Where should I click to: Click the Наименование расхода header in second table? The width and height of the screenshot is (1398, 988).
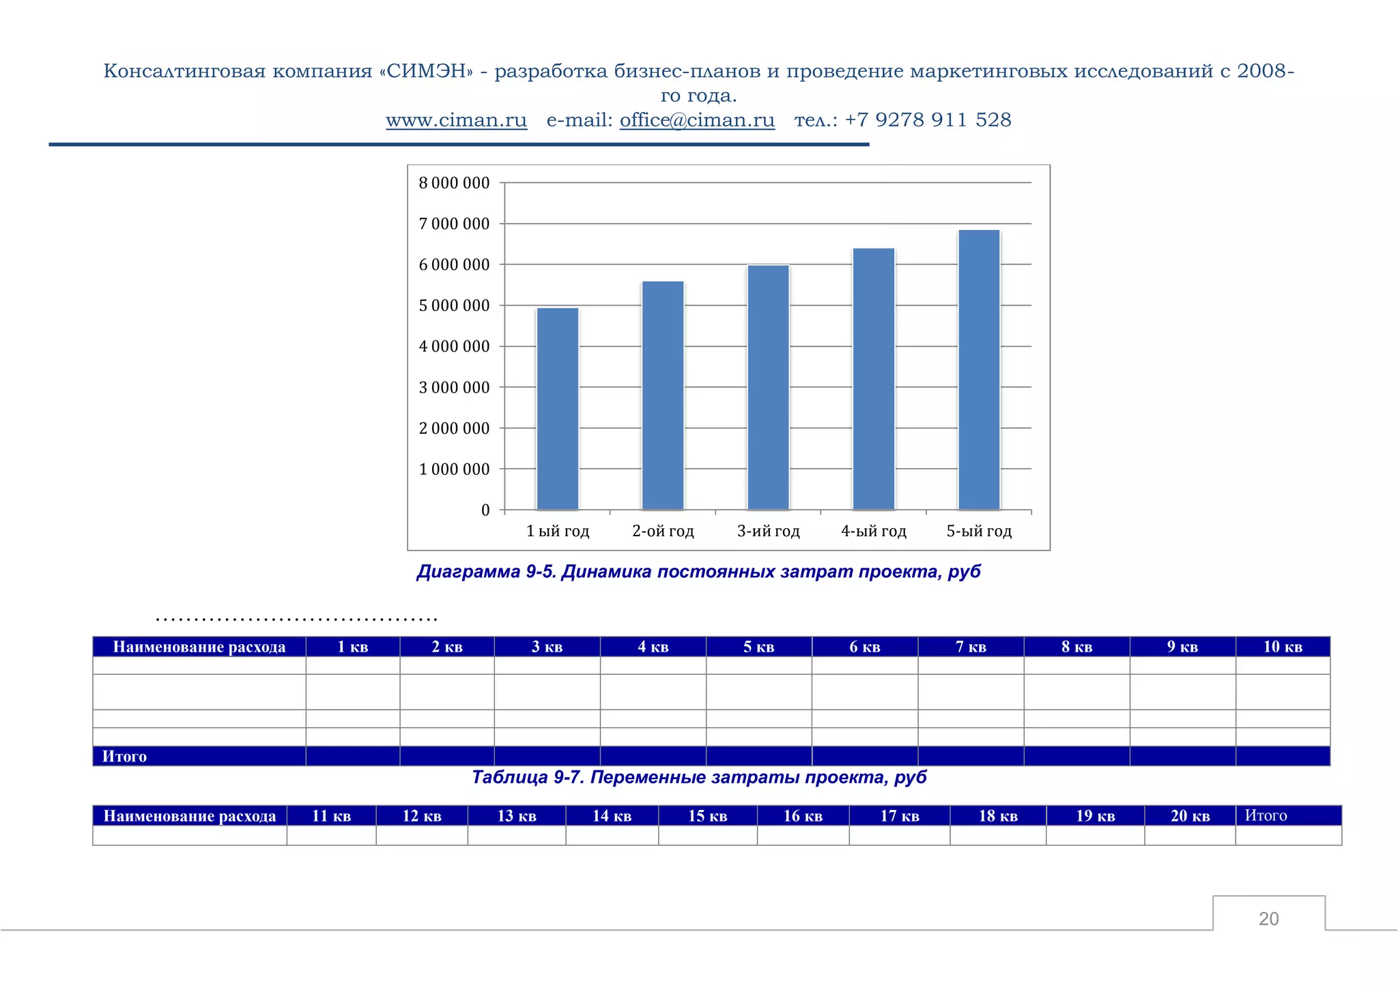pyautogui.click(x=190, y=816)
